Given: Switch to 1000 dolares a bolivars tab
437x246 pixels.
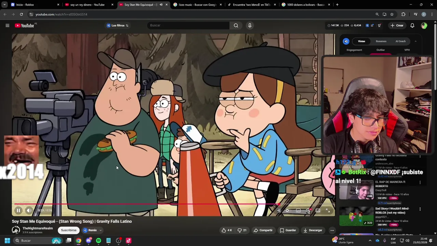Looking at the screenshot, I should click(306, 5).
